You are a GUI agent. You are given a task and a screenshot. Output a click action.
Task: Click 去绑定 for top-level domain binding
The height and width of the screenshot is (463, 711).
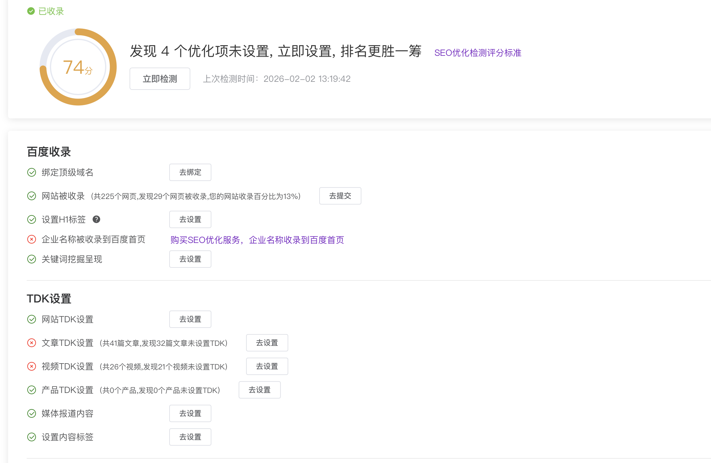(x=190, y=172)
